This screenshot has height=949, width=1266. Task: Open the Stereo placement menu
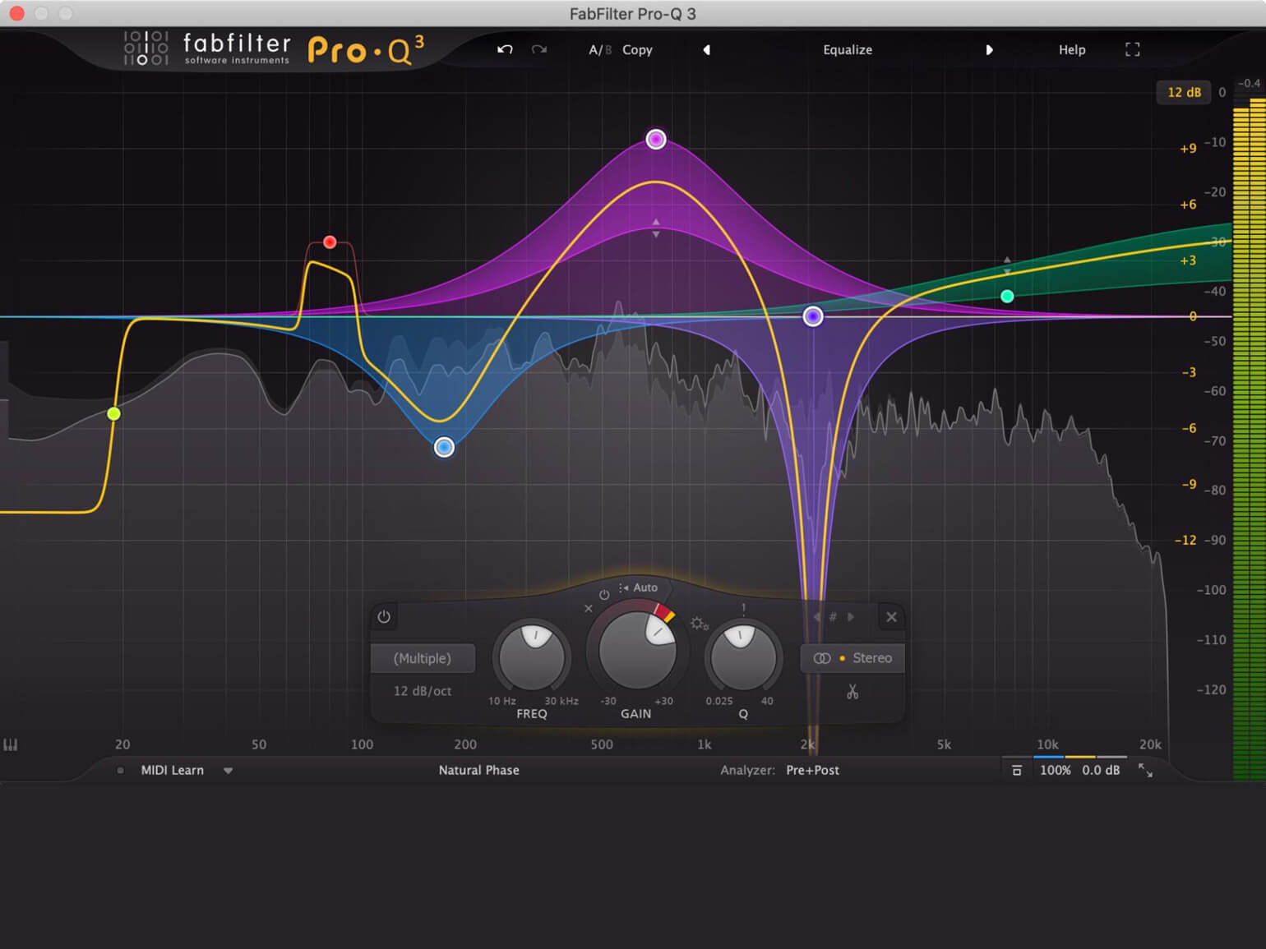(852, 658)
